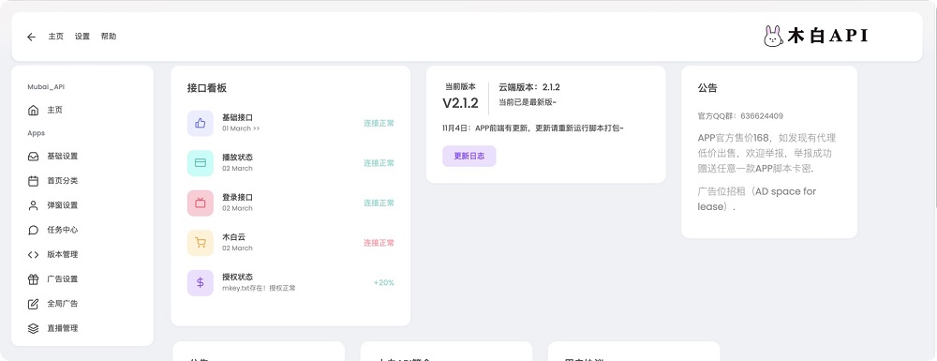Select the 木白云 row title
This screenshot has width=937, height=361.
(233, 236)
